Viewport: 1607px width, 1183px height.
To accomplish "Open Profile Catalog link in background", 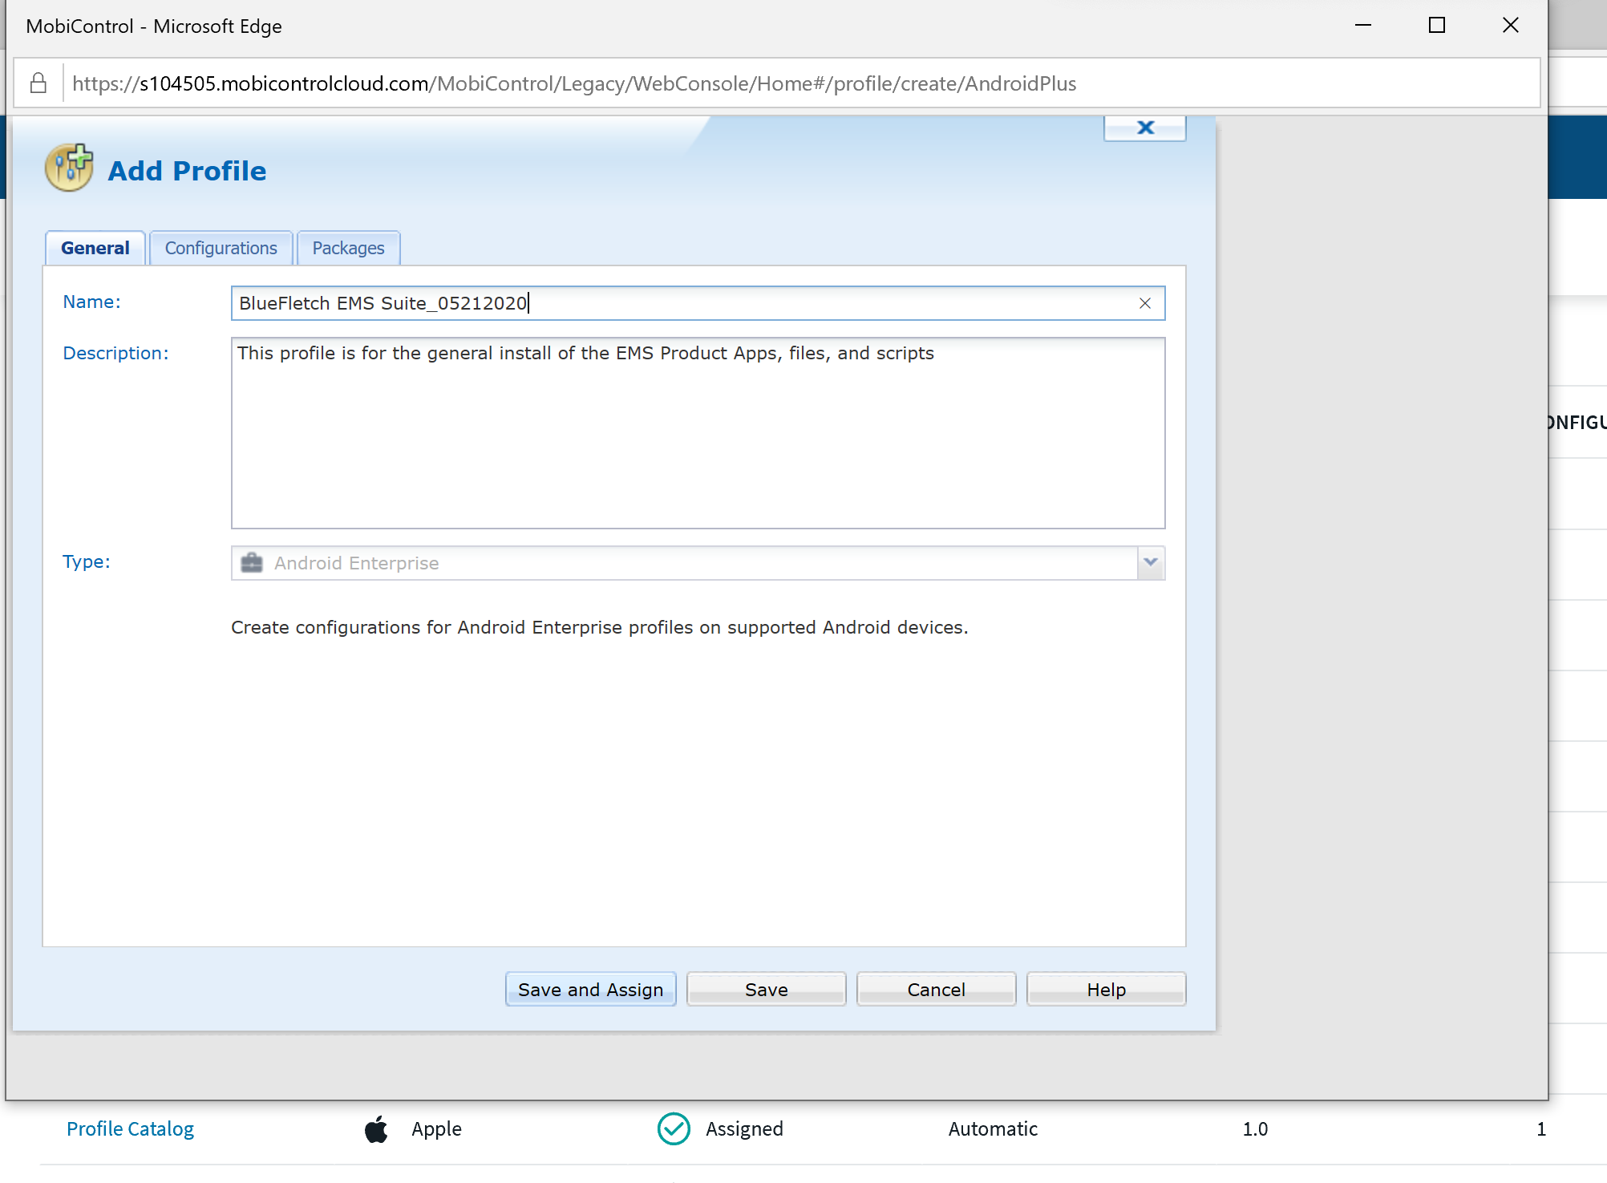I will coord(131,1129).
